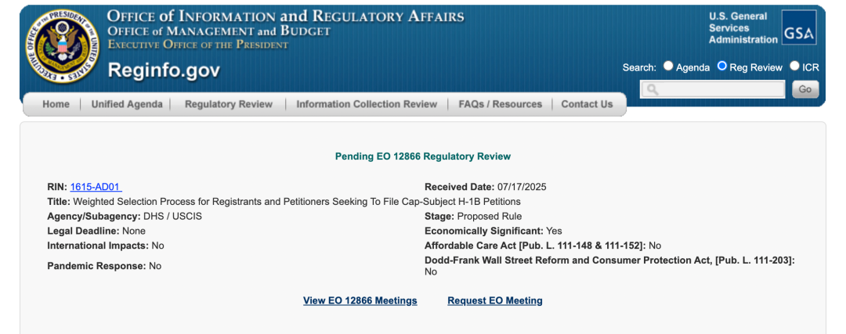Click the Executive Office presidential seal logo
The image size is (846, 334).
62,46
